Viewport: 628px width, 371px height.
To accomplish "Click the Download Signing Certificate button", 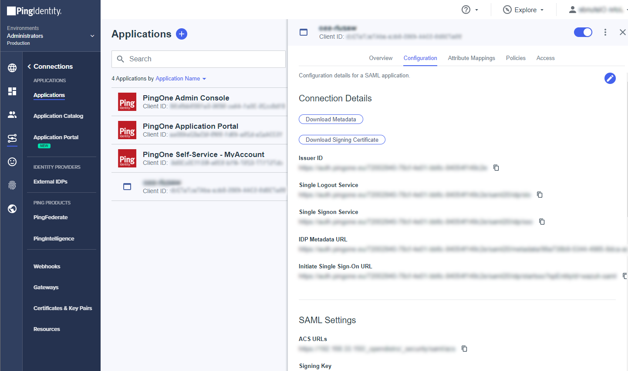I will pyautogui.click(x=342, y=140).
